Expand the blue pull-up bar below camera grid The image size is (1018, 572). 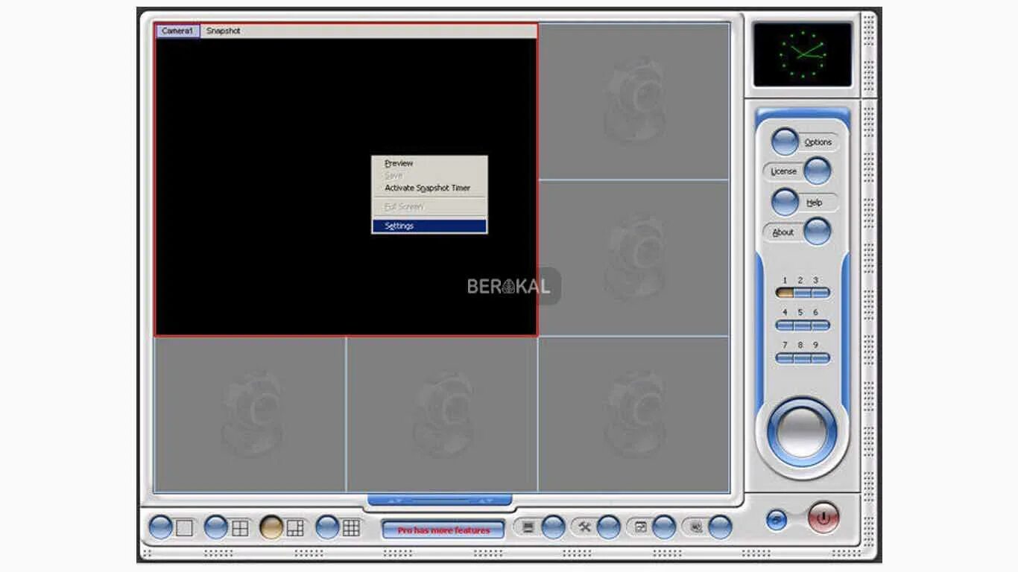pyautogui.click(x=440, y=500)
